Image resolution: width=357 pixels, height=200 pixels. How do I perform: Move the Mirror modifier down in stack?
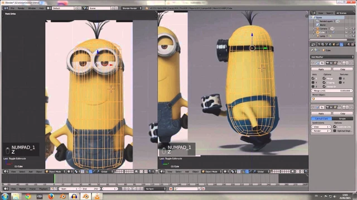347,63
